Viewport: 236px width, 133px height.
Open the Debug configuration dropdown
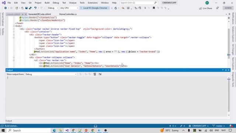[x=53, y=8]
